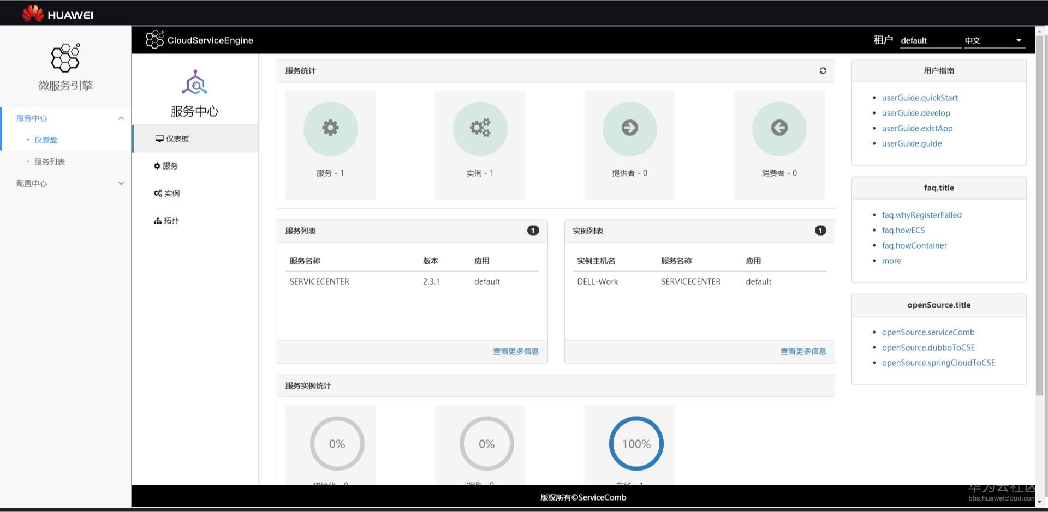
Task: Click the Huawei logo in the top bar
Action: pyautogui.click(x=57, y=14)
